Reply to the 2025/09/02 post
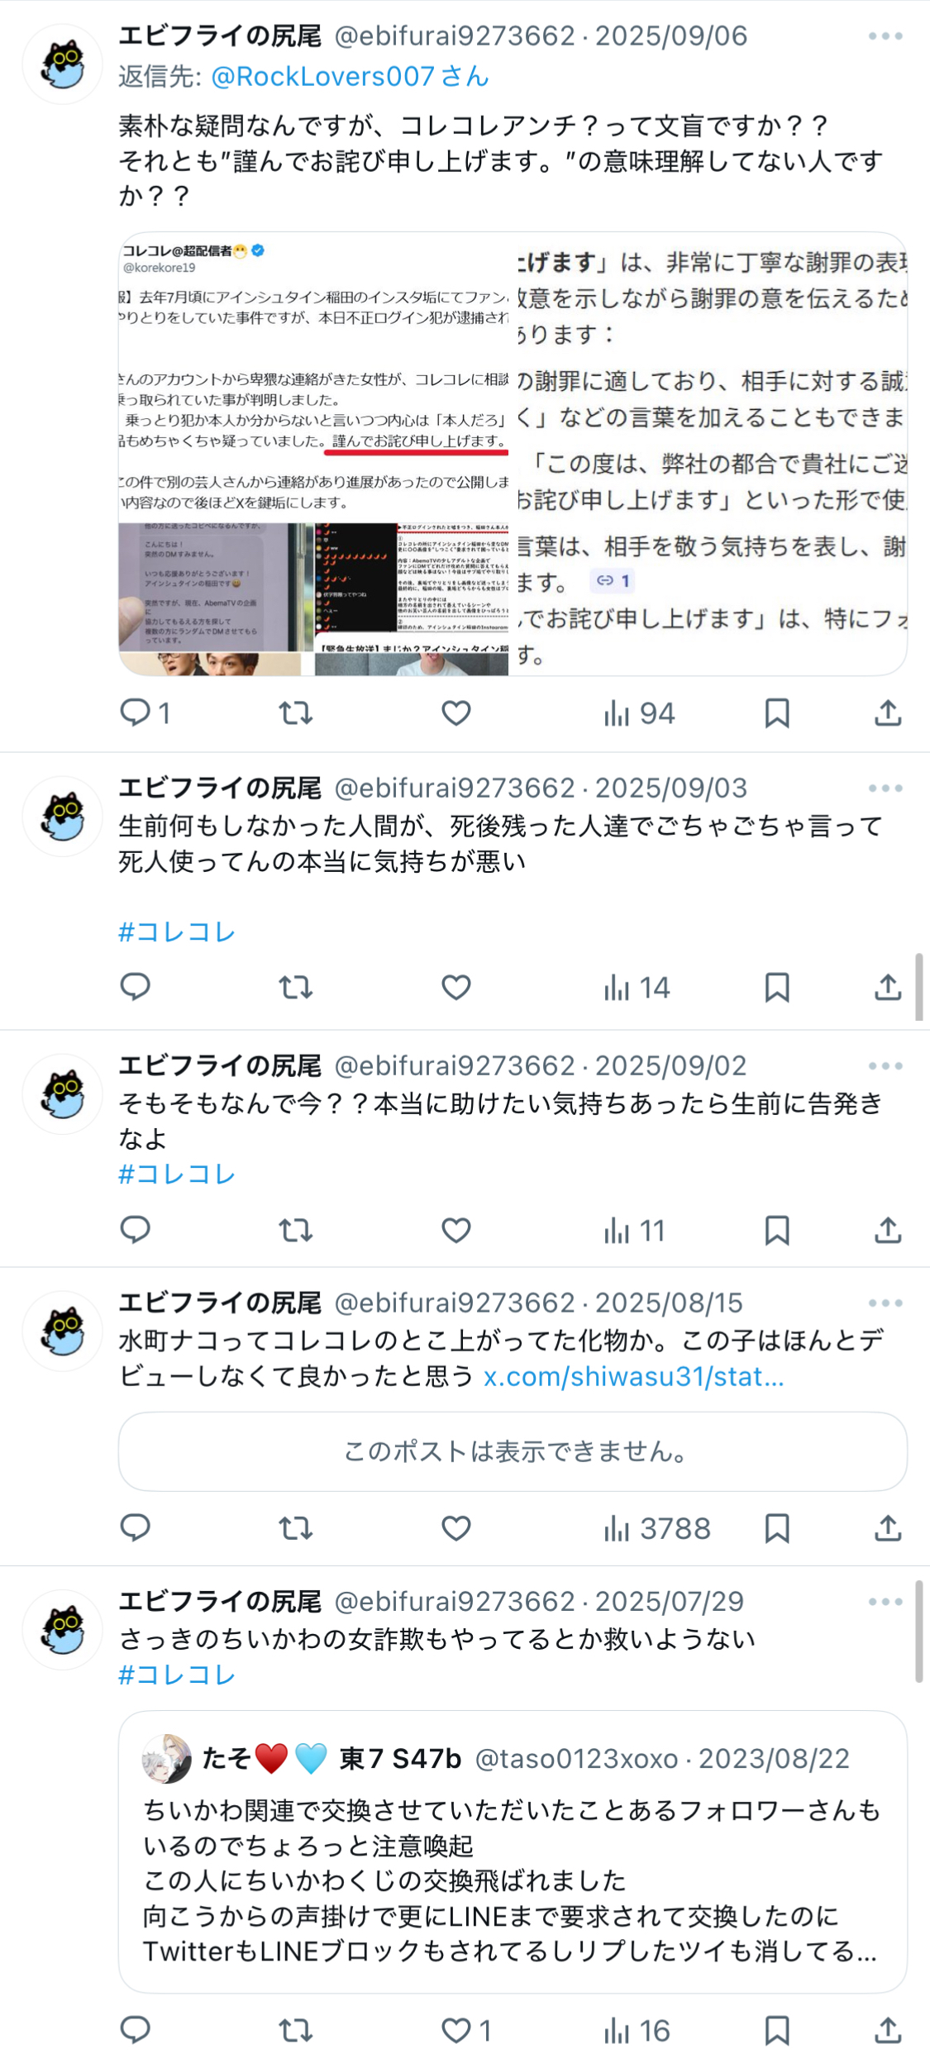This screenshot has height=2063, width=930. coord(135,1230)
